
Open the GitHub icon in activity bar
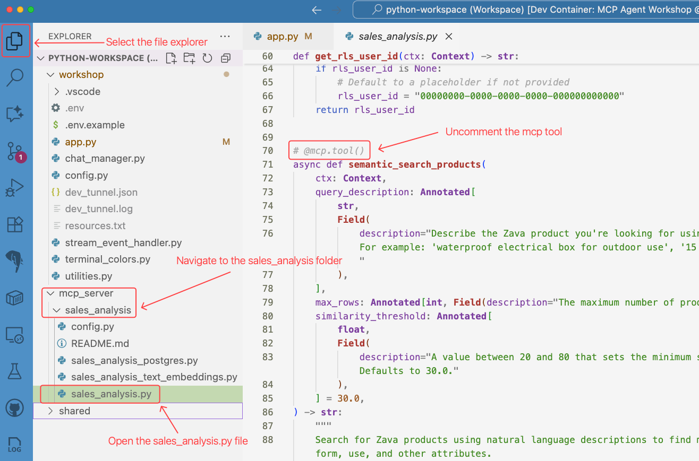pos(15,408)
